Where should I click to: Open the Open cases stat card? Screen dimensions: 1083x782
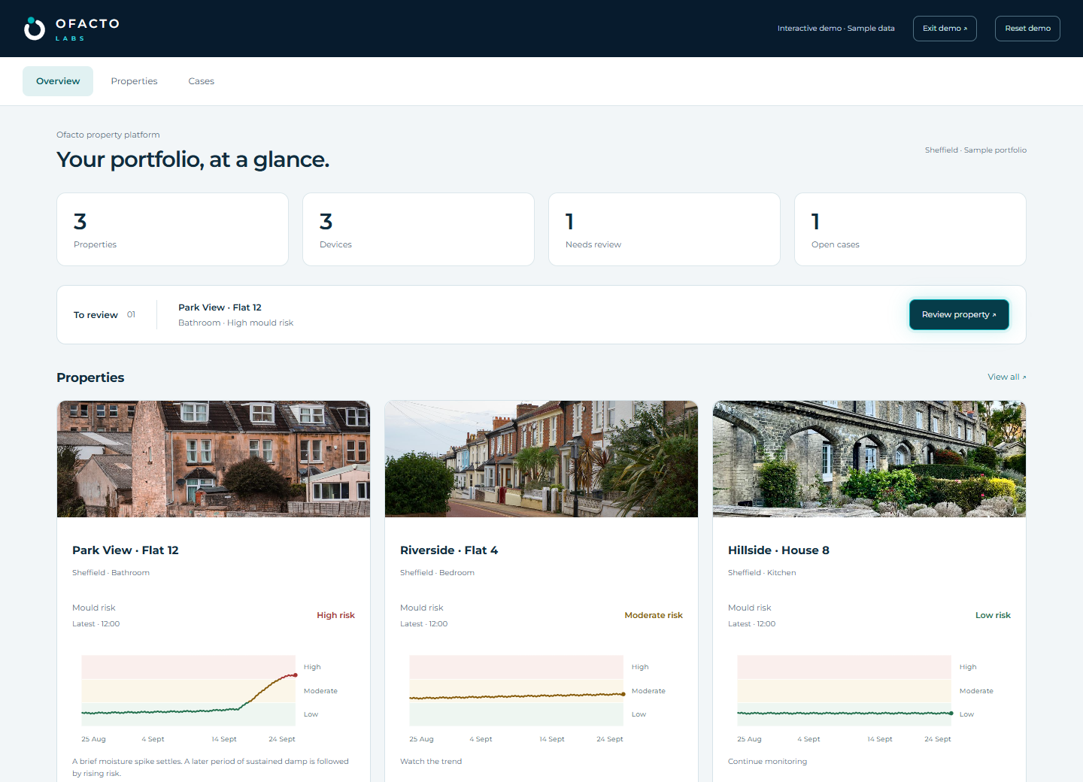(910, 229)
